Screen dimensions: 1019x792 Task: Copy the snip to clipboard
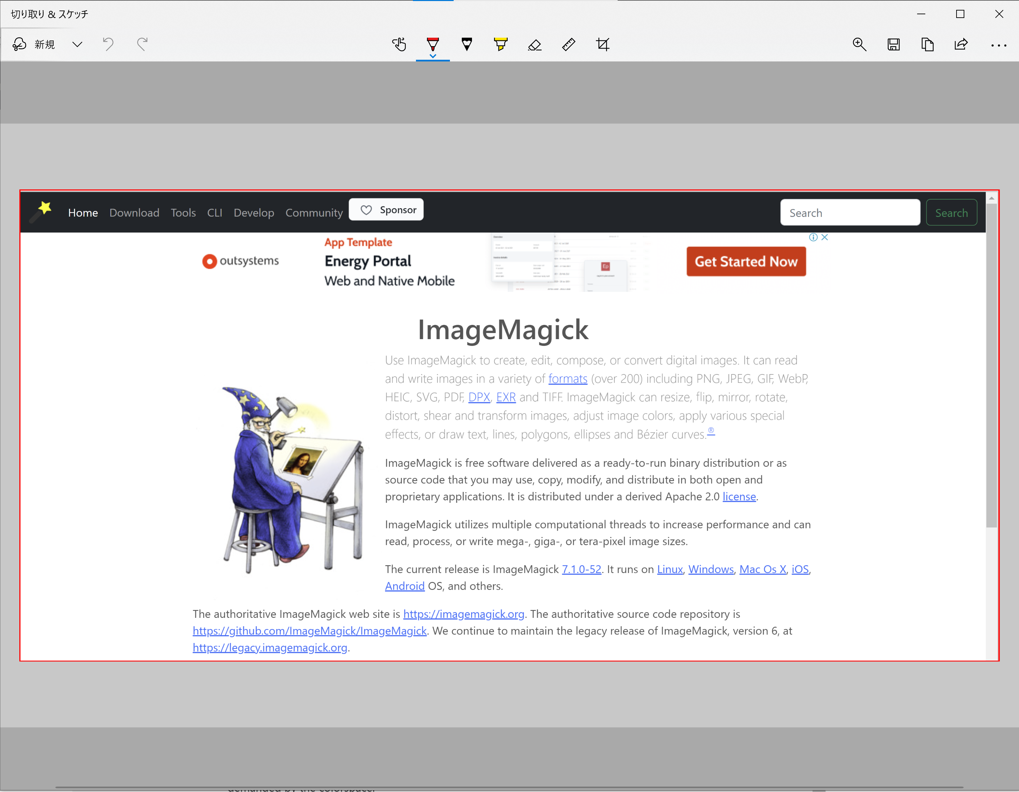point(928,44)
